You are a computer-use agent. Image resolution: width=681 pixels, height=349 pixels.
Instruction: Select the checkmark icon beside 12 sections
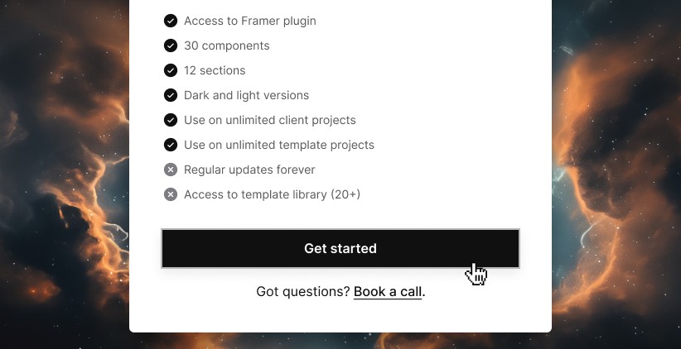(x=171, y=70)
